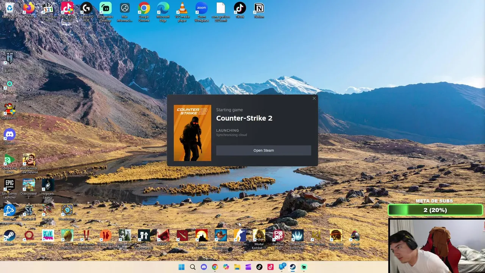485x273 pixels.
Task: Click the purple clapperboard taskbar icon
Action: [x=248, y=267]
